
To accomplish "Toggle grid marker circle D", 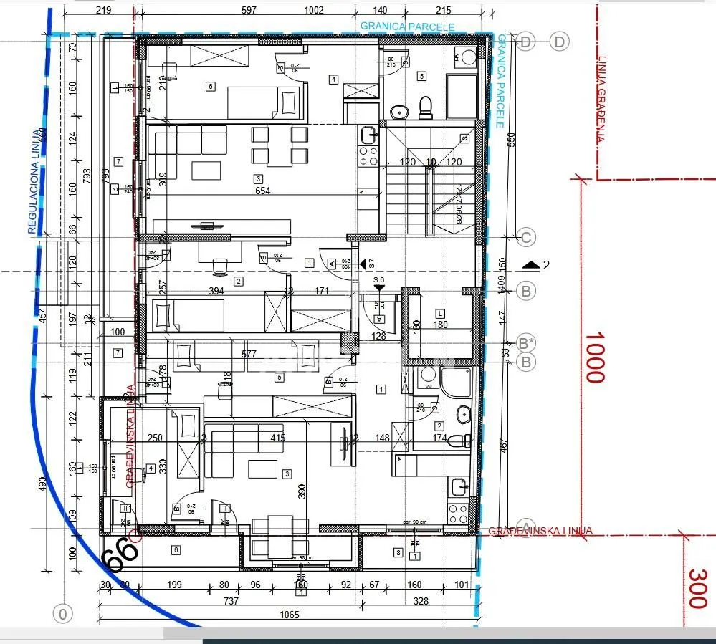I will [527, 41].
